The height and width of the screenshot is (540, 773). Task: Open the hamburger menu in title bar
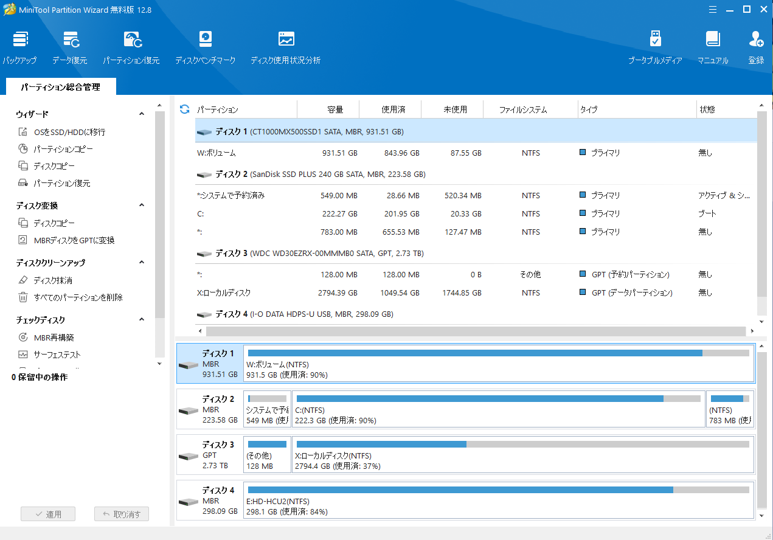712,9
